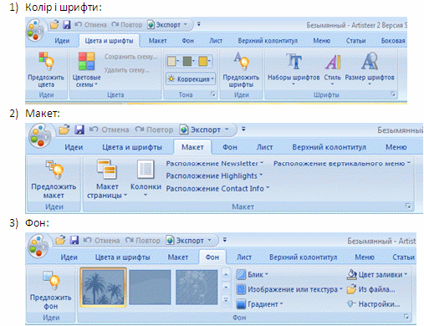Select the palm trees background thumbnail
The width and height of the screenshot is (424, 326).
[x=104, y=288]
